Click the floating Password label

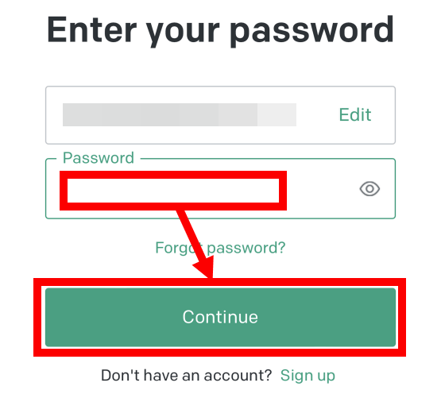pyautogui.click(x=99, y=158)
